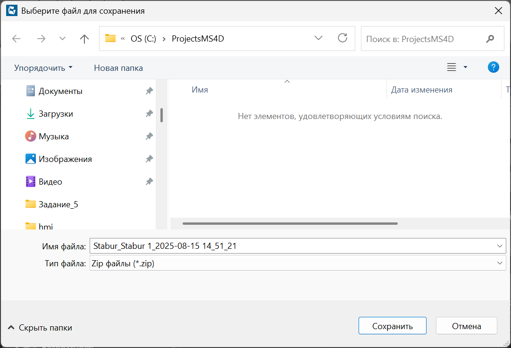Click the application icon in title bar
511x348 pixels.
point(12,10)
